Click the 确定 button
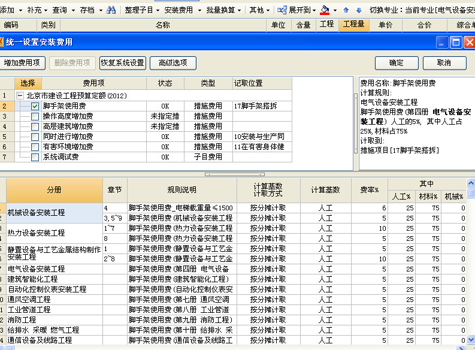Viewport: 475px width, 350px height. tap(397, 63)
